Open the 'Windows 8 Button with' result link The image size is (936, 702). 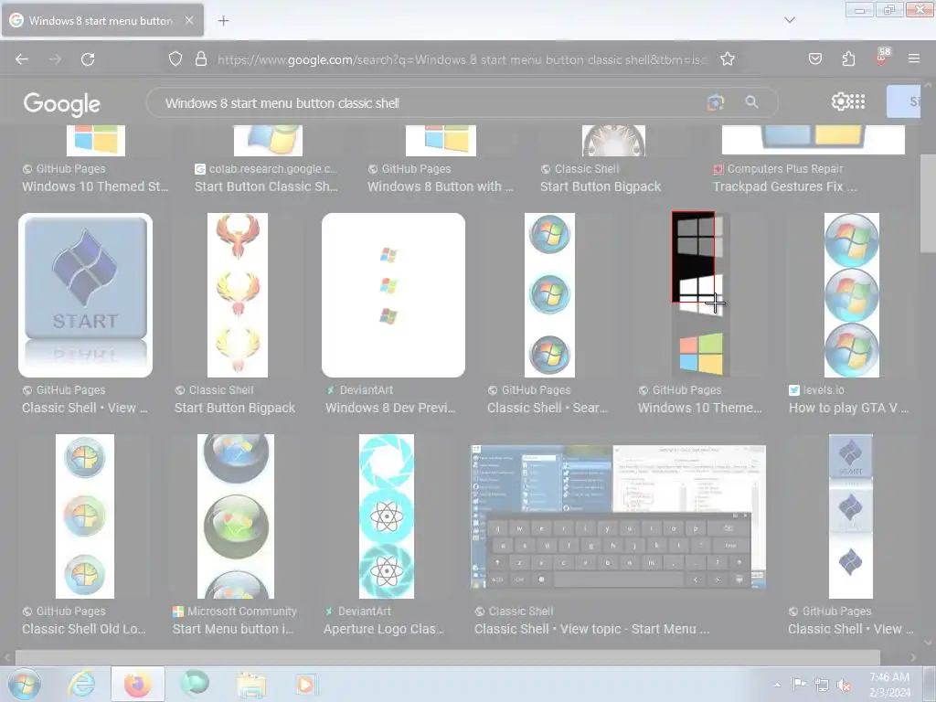coord(440,186)
